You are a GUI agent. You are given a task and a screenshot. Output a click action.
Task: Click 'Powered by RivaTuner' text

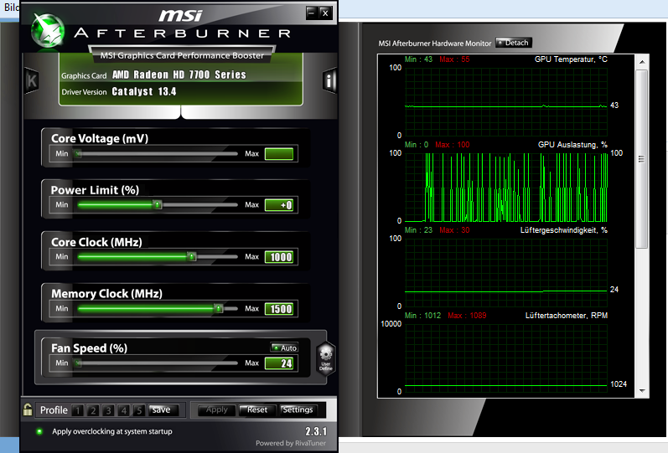pyautogui.click(x=291, y=443)
